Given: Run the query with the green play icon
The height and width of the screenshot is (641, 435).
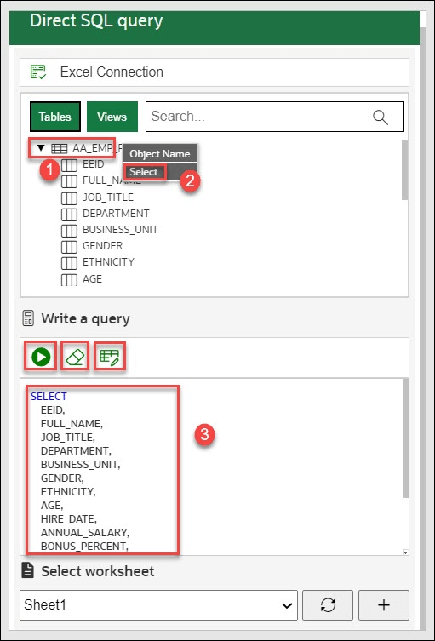Looking at the screenshot, I should coord(41,357).
